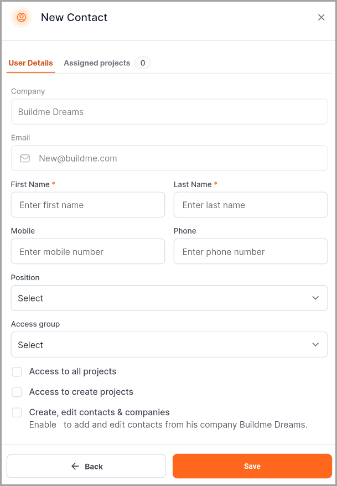Select the Last Name input field
Image resolution: width=337 pixels, height=486 pixels.
click(251, 205)
